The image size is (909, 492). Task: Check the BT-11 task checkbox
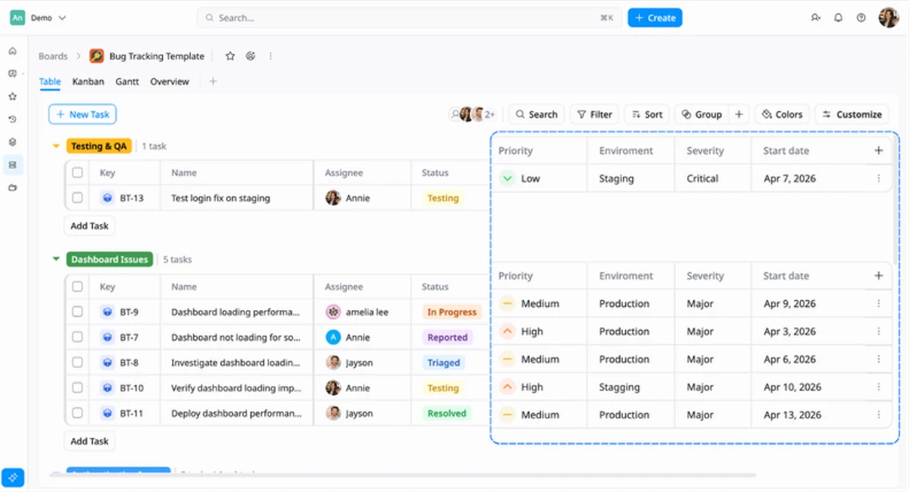pyautogui.click(x=77, y=413)
